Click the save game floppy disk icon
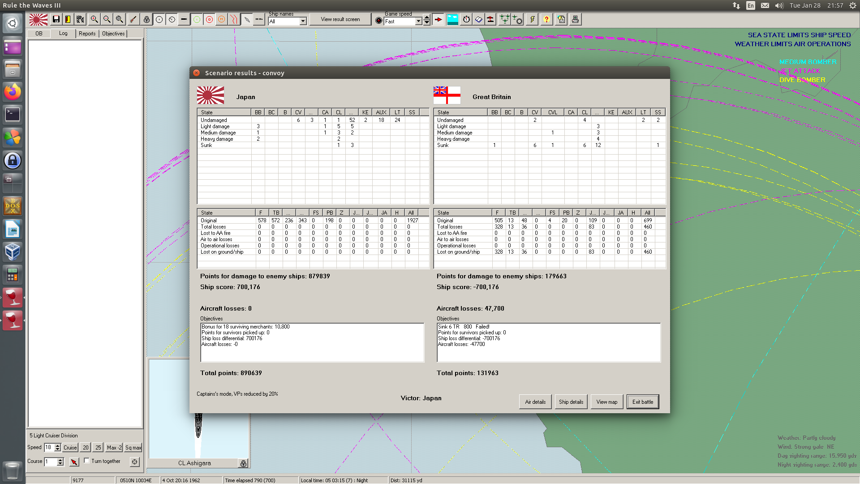 pos(56,19)
